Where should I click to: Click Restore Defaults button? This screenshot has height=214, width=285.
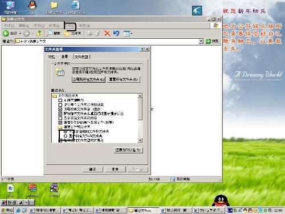click(x=128, y=150)
